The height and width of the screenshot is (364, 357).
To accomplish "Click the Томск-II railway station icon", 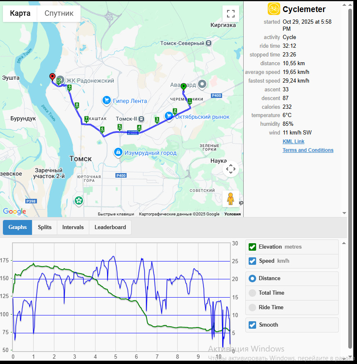I will 141,119.
